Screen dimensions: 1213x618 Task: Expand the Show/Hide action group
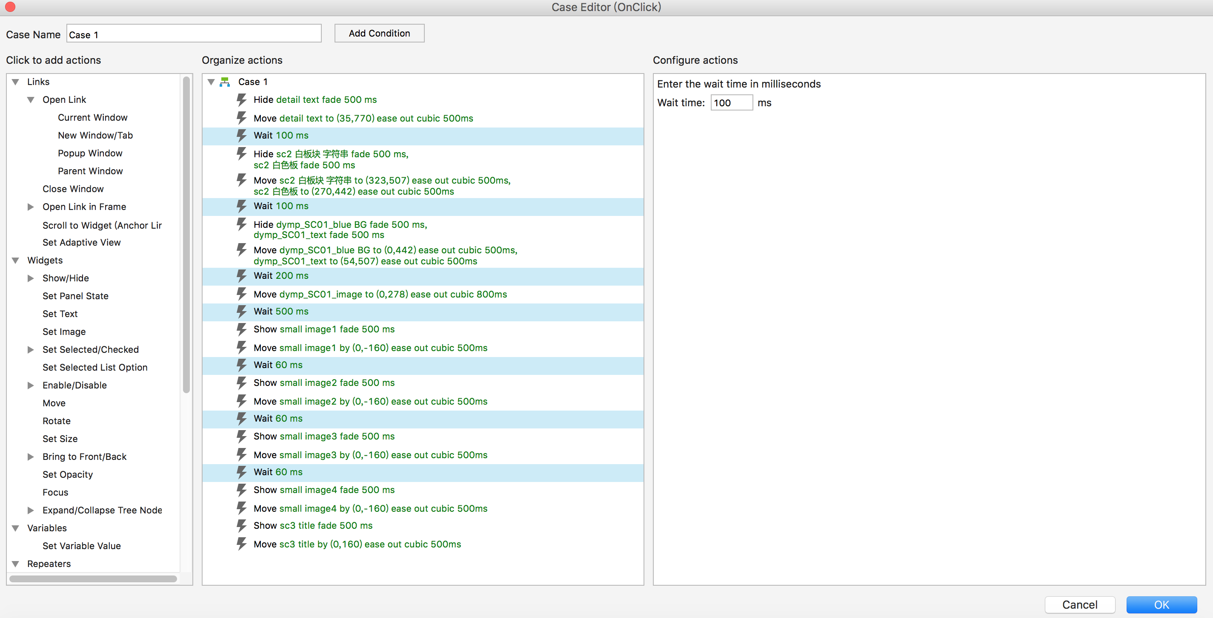coord(31,278)
